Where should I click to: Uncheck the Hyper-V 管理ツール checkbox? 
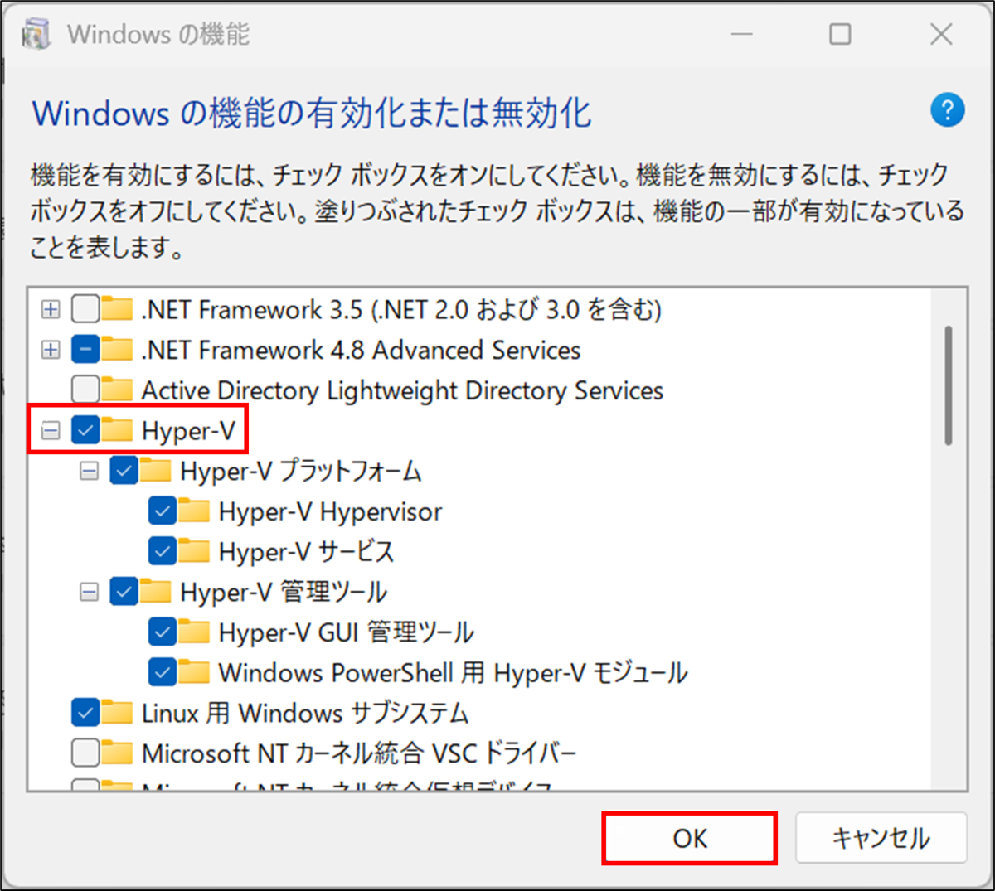tap(124, 592)
